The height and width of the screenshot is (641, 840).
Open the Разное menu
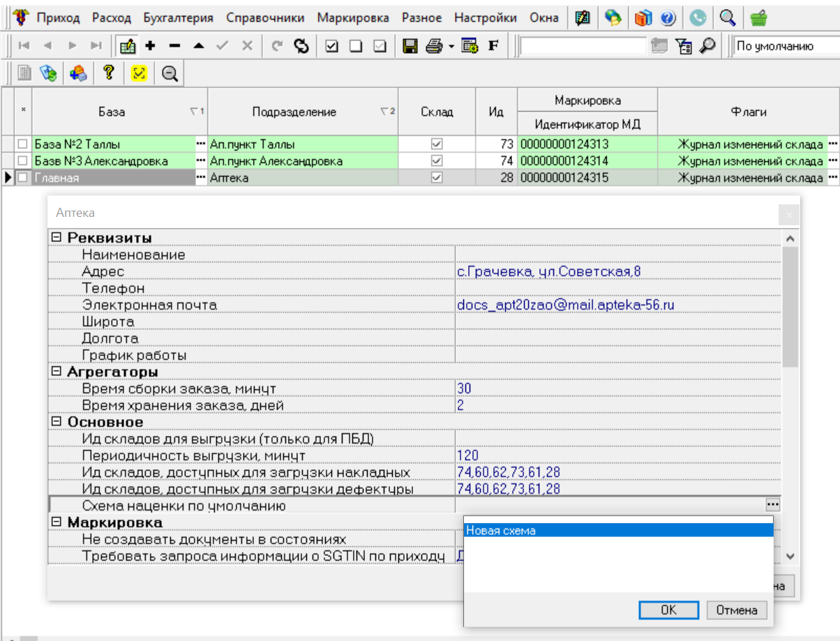tap(421, 17)
